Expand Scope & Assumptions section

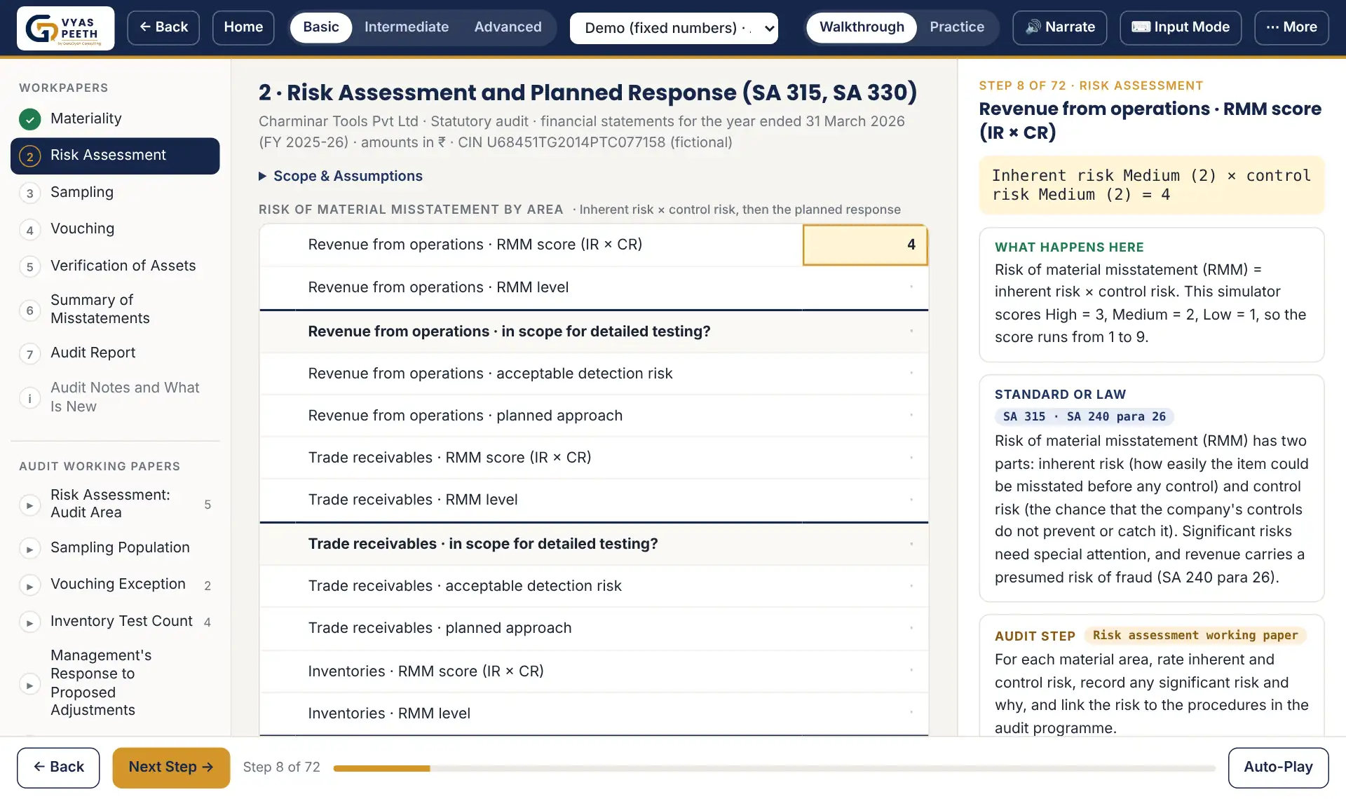click(341, 176)
